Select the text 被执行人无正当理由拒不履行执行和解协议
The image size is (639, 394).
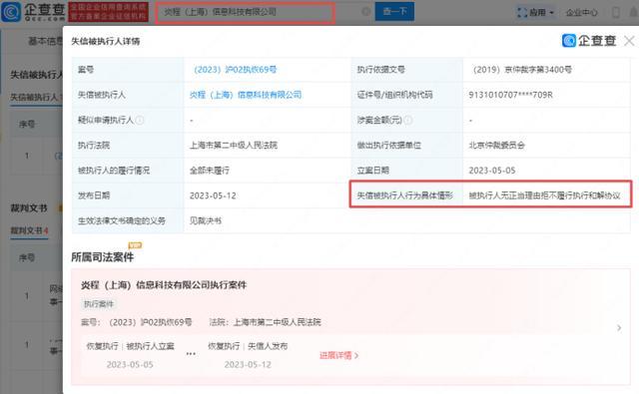(544, 196)
